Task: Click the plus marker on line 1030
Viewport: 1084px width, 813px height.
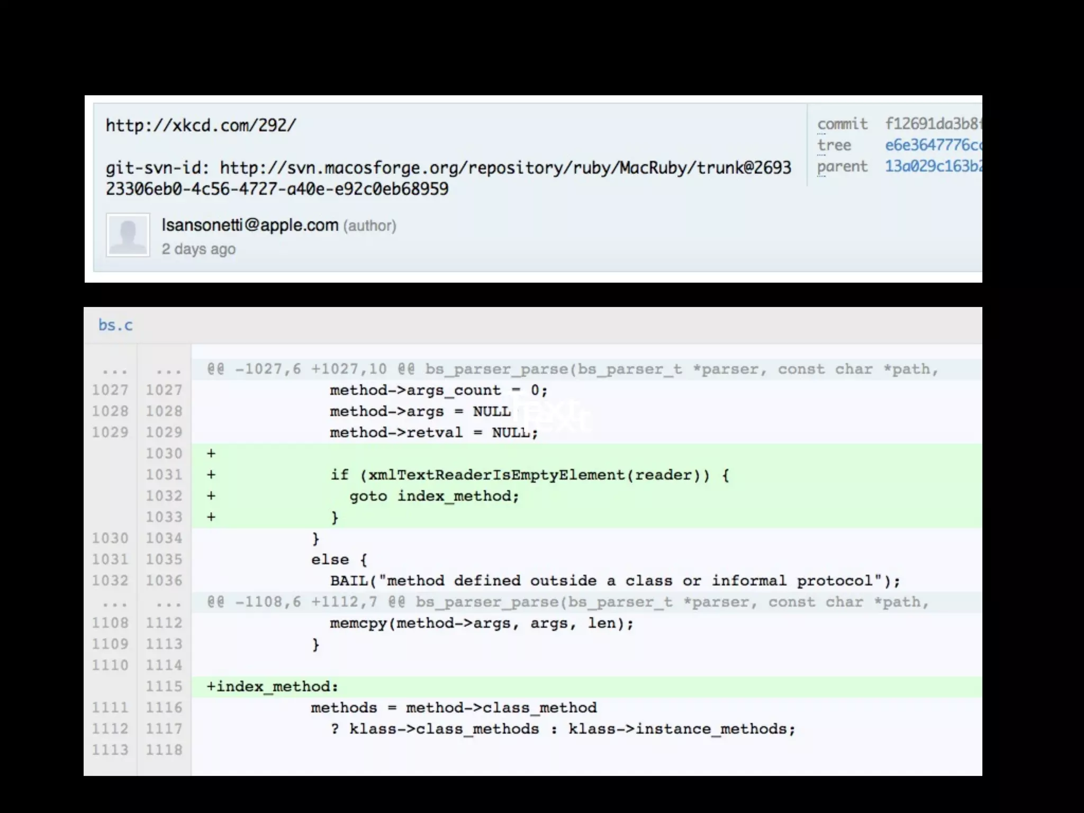Action: pyautogui.click(x=211, y=454)
